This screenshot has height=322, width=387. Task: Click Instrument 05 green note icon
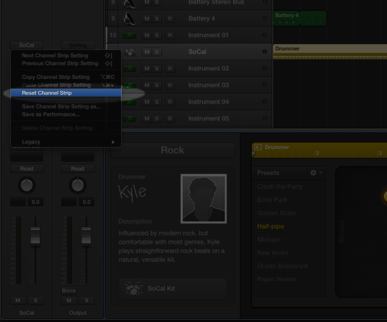[x=130, y=118]
